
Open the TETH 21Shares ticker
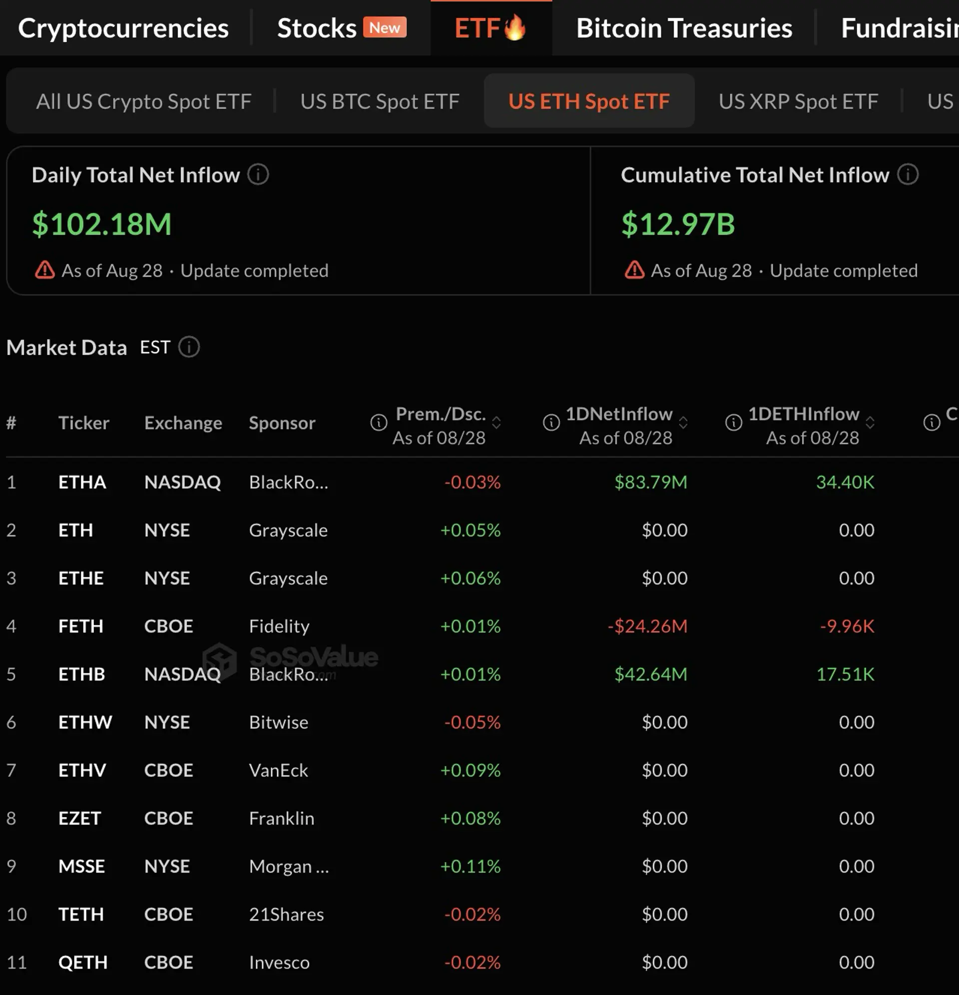click(x=81, y=914)
